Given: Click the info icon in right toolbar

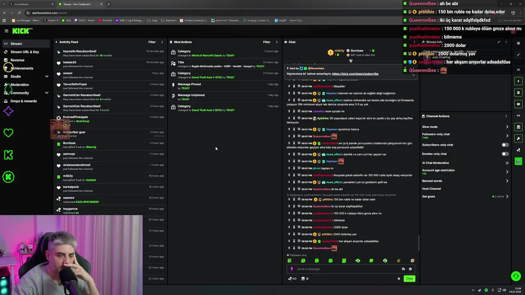Looking at the screenshot, I should click(518, 43).
